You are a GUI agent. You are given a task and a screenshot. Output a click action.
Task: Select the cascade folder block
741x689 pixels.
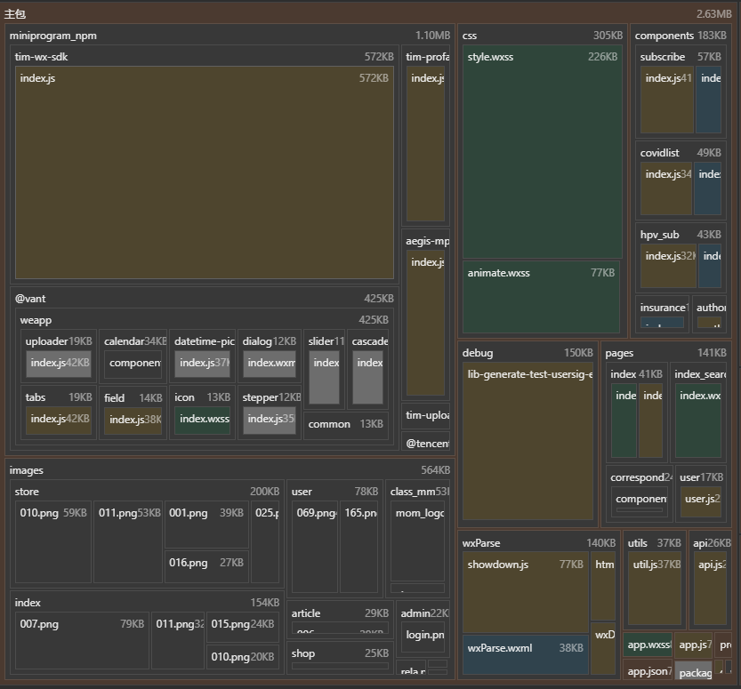(x=367, y=369)
